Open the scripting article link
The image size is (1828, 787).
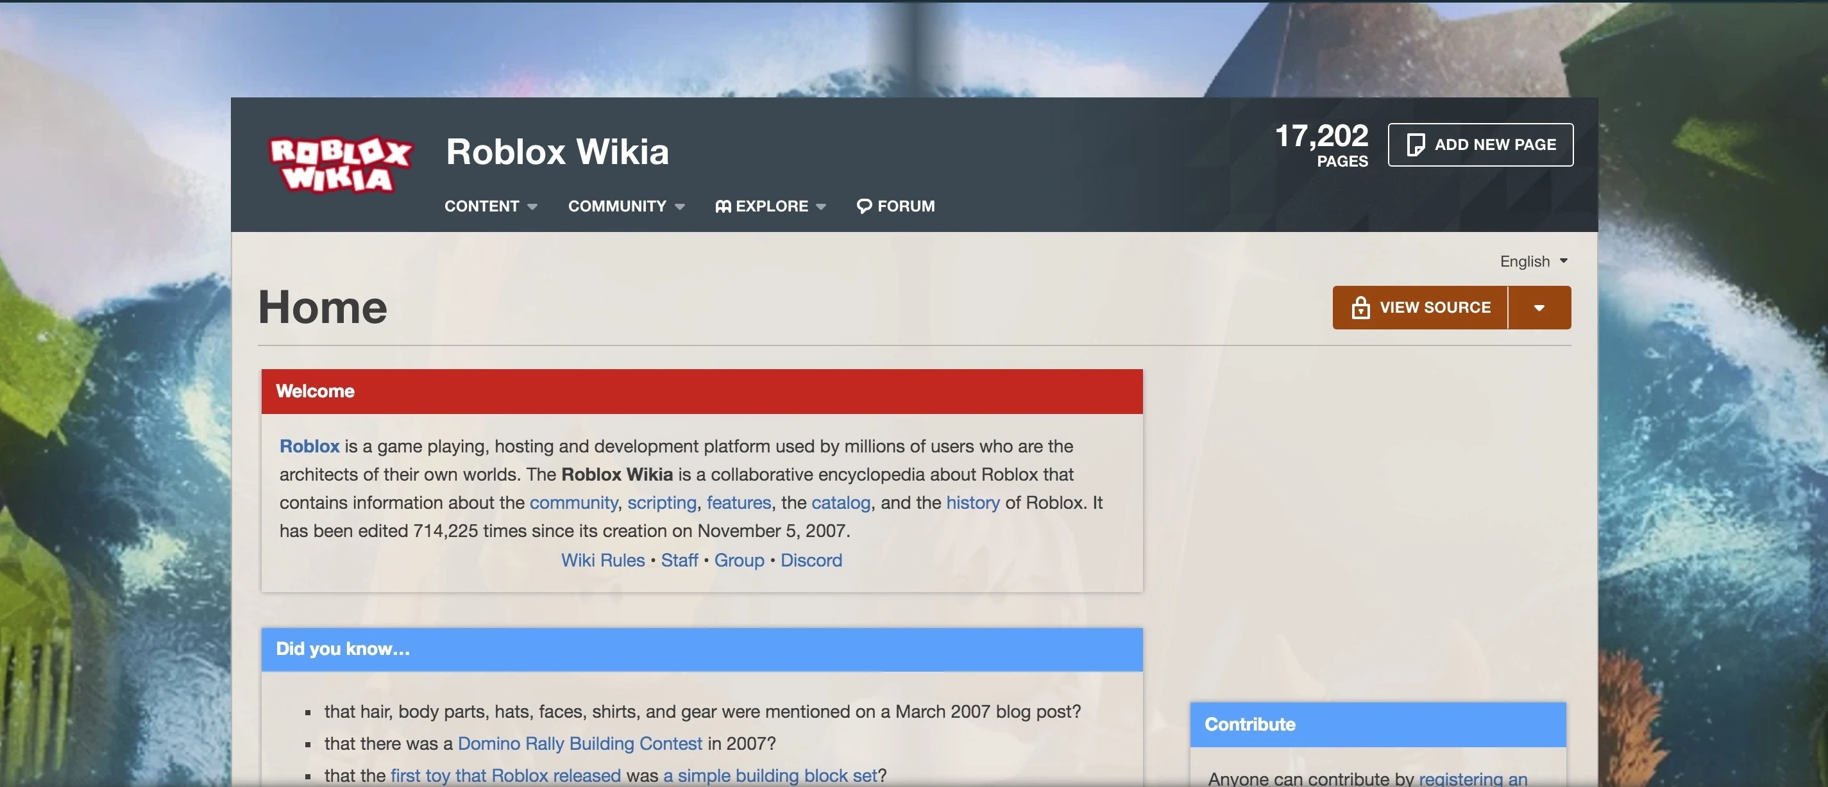(x=661, y=502)
